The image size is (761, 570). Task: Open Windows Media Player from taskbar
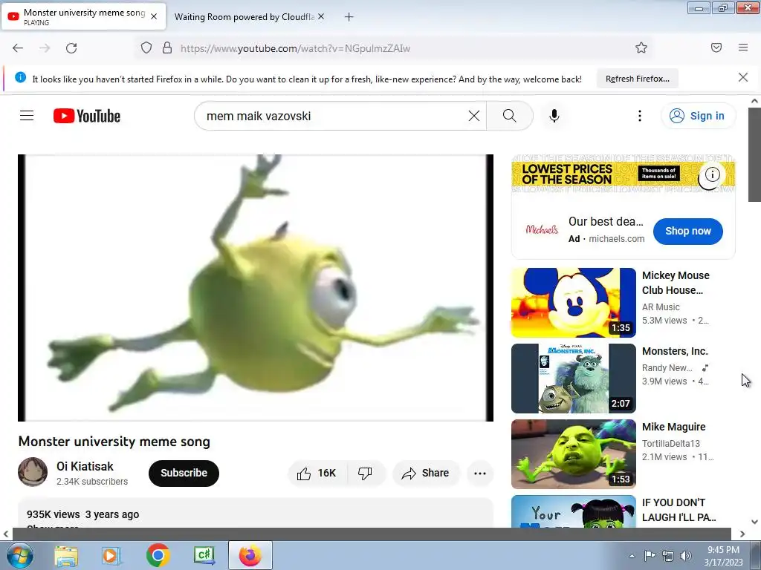111,555
